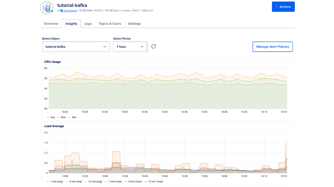The width and height of the screenshot is (334, 187).
Task: Toggle Min series in CPU Usage legend
Action: coord(72,117)
